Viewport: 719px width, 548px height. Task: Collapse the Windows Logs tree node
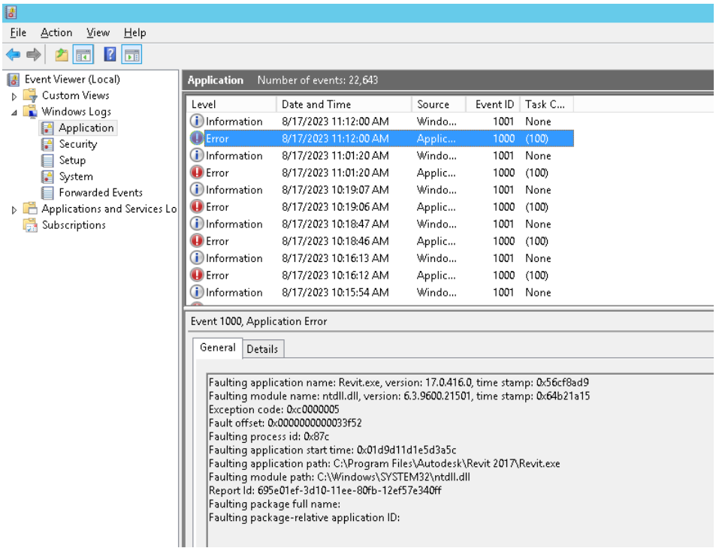14,113
